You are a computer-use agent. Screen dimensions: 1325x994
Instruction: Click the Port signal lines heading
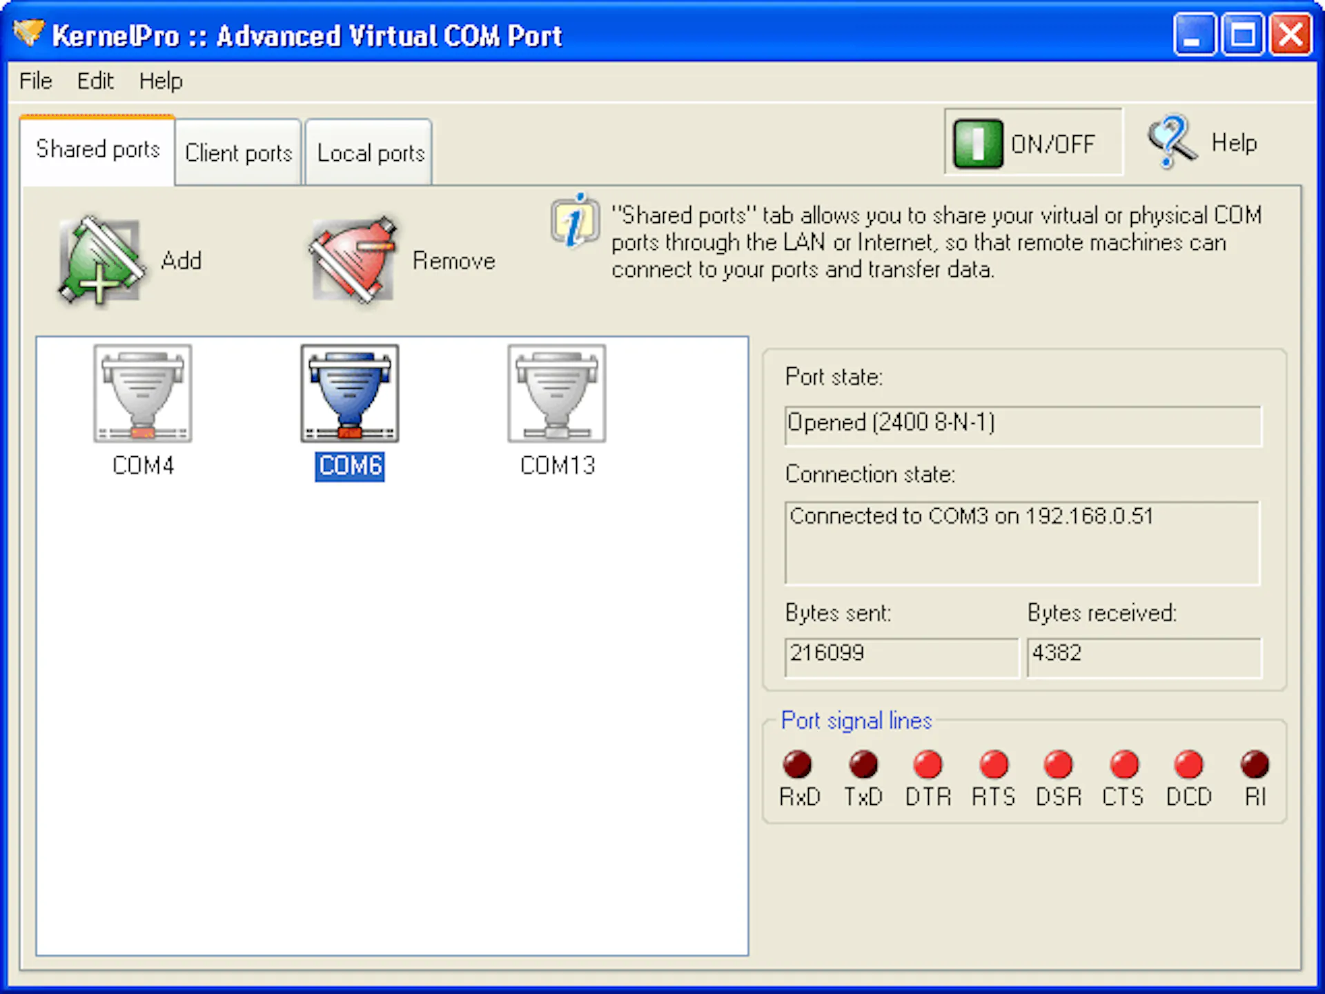[x=856, y=721]
